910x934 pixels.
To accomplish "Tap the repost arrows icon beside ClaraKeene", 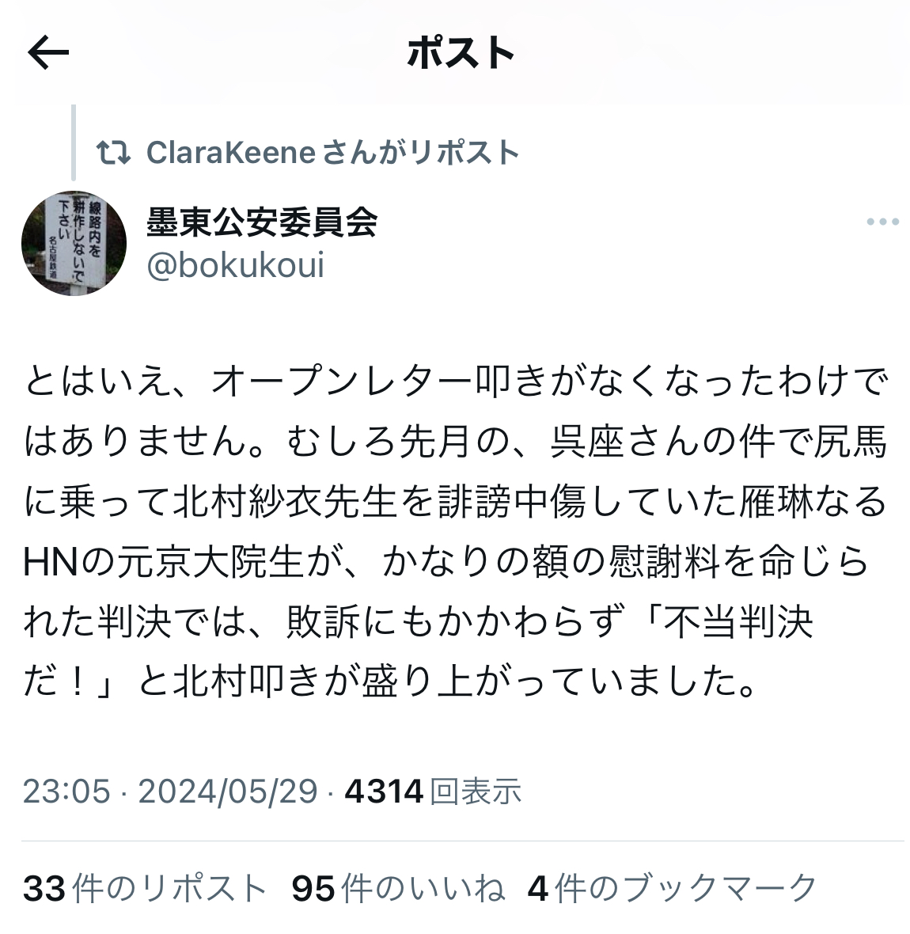I will coord(113,153).
